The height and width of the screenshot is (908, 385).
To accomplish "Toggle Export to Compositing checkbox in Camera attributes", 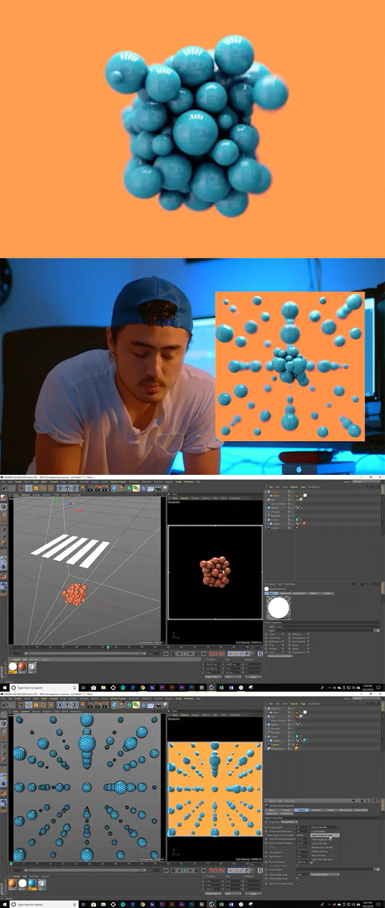I will pyautogui.click(x=297, y=883).
